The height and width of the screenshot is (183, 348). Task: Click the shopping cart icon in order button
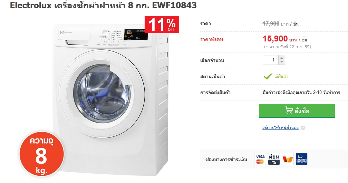coord(289,110)
